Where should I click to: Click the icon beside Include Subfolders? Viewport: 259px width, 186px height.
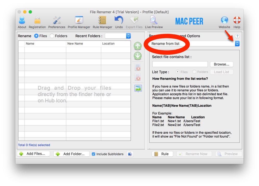pyautogui.click(x=130, y=154)
